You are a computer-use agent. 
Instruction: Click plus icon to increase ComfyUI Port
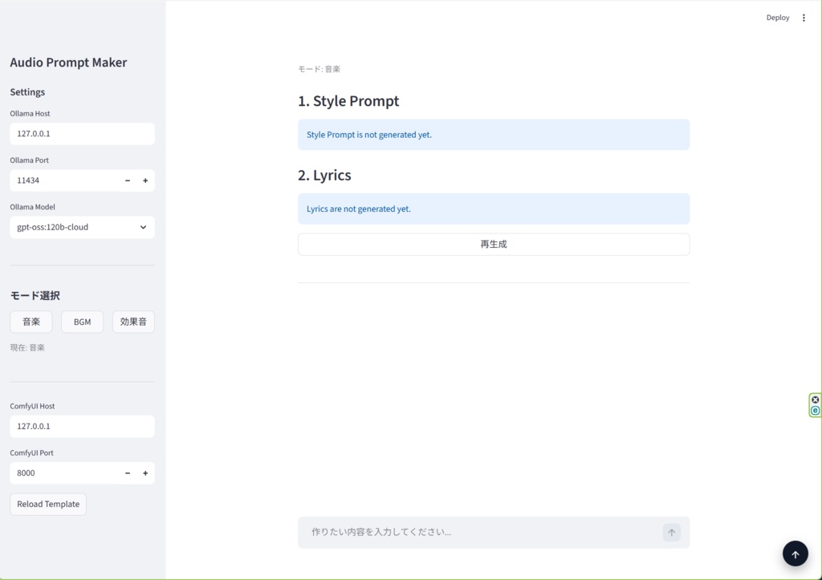pos(145,473)
